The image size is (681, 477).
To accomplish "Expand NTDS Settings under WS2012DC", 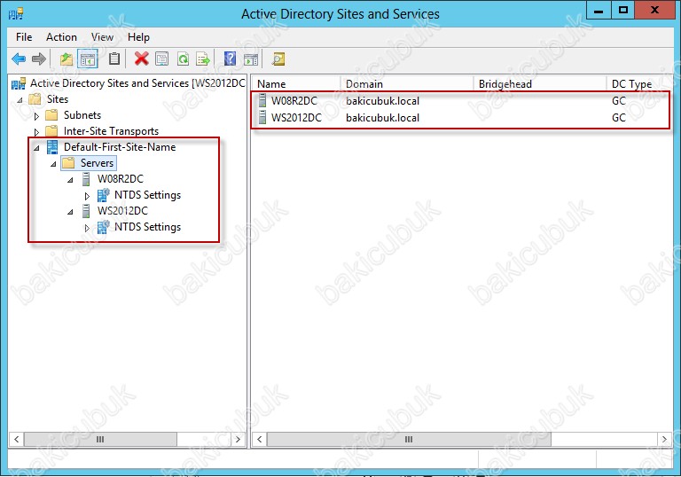I will [x=87, y=228].
